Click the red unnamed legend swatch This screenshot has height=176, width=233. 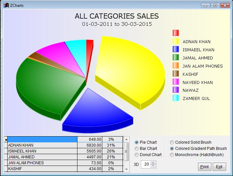pos(175,33)
